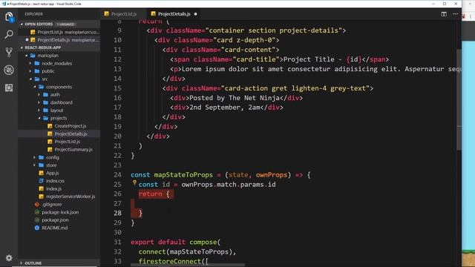Viewport: 475px width, 267px height.
Task: Open the Source Control view icon
Action: [x=9, y=52]
